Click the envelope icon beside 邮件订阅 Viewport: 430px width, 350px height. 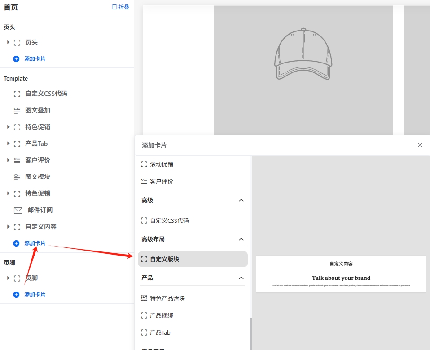(18, 210)
